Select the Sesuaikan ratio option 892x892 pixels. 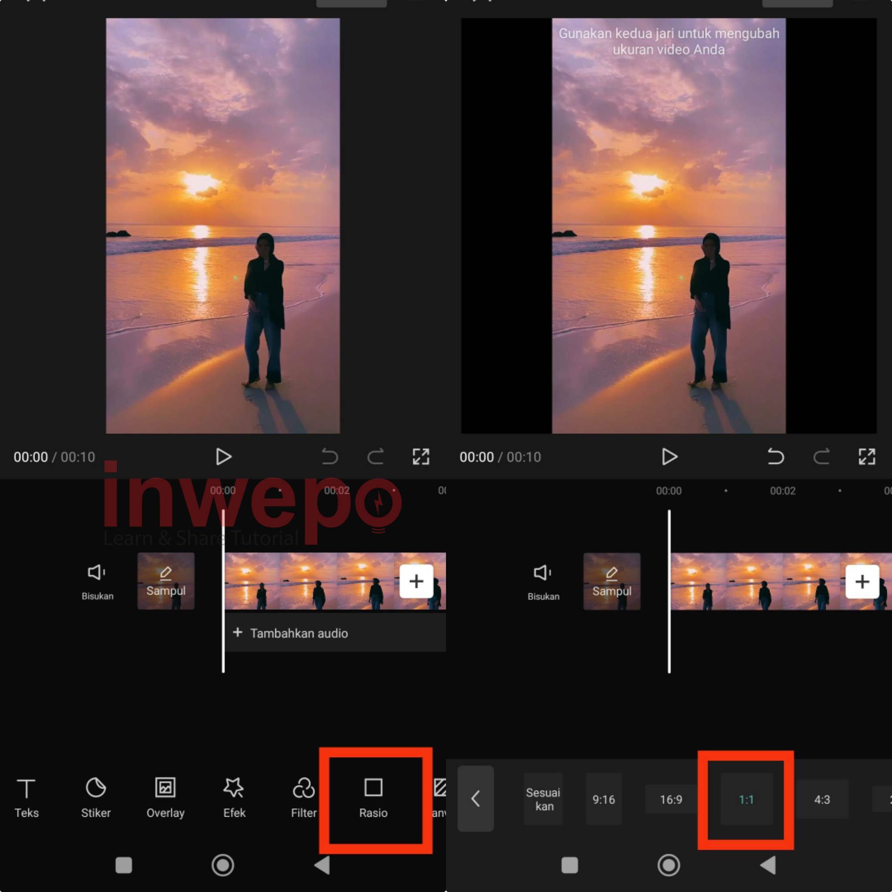(x=543, y=799)
